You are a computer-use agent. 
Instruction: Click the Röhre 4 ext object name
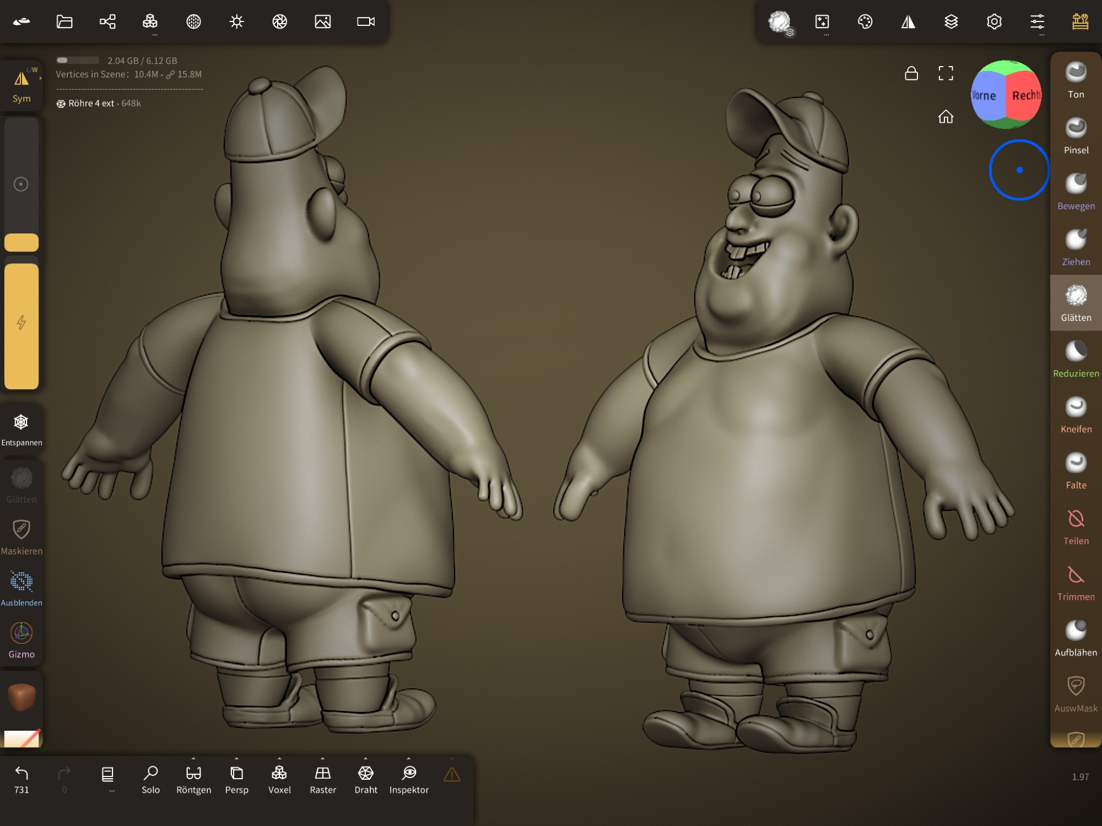[x=91, y=104]
